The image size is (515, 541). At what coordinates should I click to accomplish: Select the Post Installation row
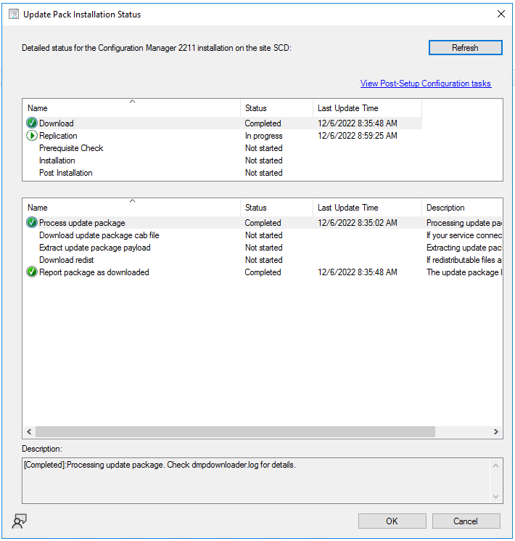pos(223,173)
